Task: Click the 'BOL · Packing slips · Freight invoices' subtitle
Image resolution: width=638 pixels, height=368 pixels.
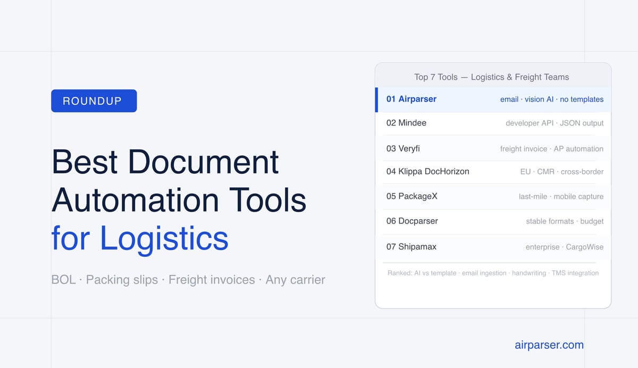Action: [x=188, y=279]
